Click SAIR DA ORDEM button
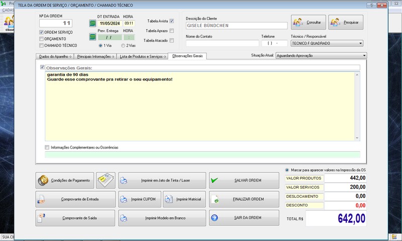Screen dimensions: 402x241 244,218
